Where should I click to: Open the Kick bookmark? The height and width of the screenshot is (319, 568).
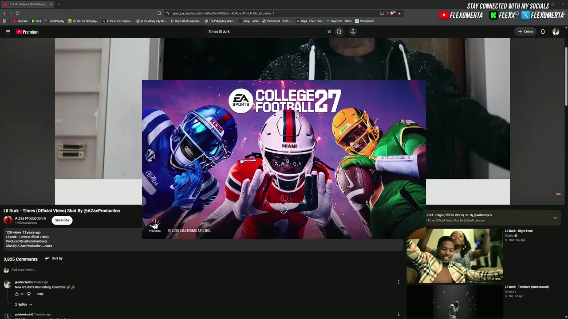coord(36,21)
